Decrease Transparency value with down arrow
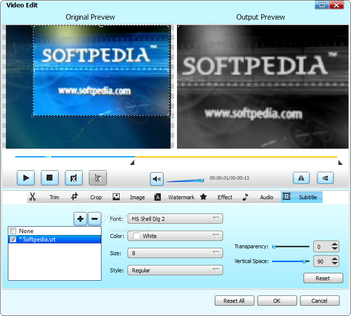Viewport: 351px width, 316px height. (x=335, y=249)
